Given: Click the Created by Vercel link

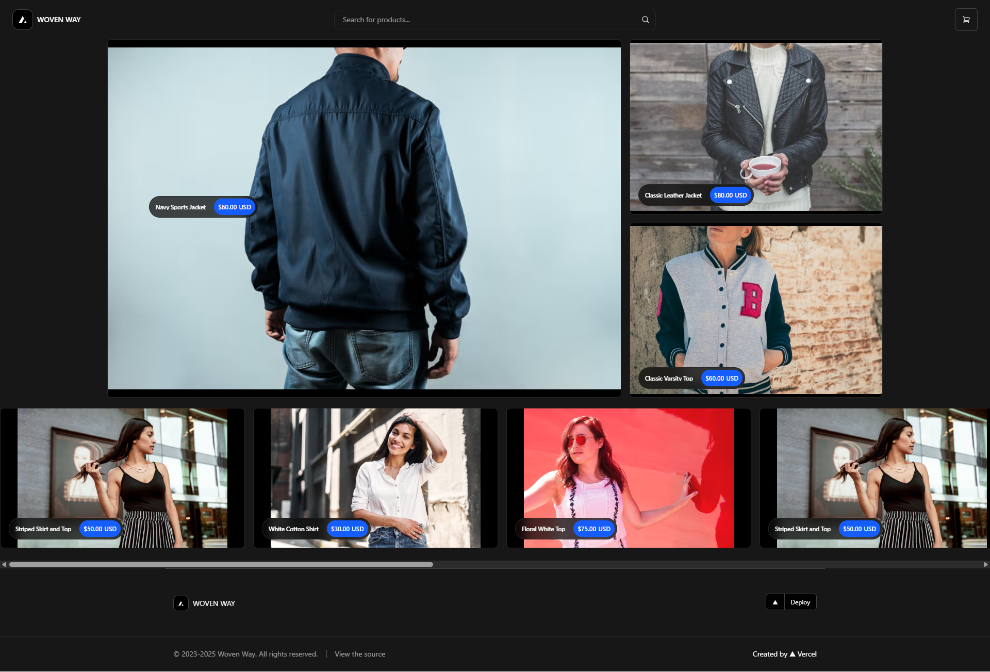Looking at the screenshot, I should (x=784, y=654).
